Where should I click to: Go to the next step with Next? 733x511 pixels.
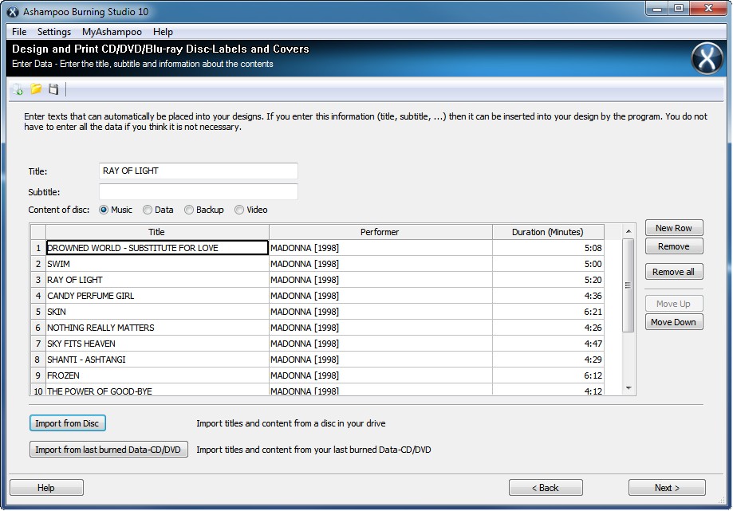(x=666, y=488)
